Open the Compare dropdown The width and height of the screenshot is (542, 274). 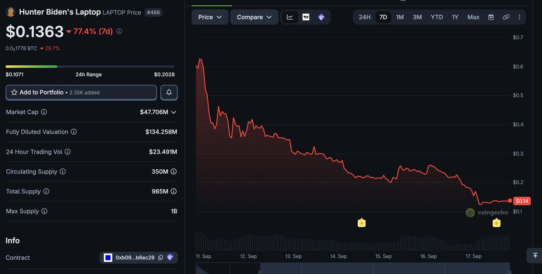[254, 17]
